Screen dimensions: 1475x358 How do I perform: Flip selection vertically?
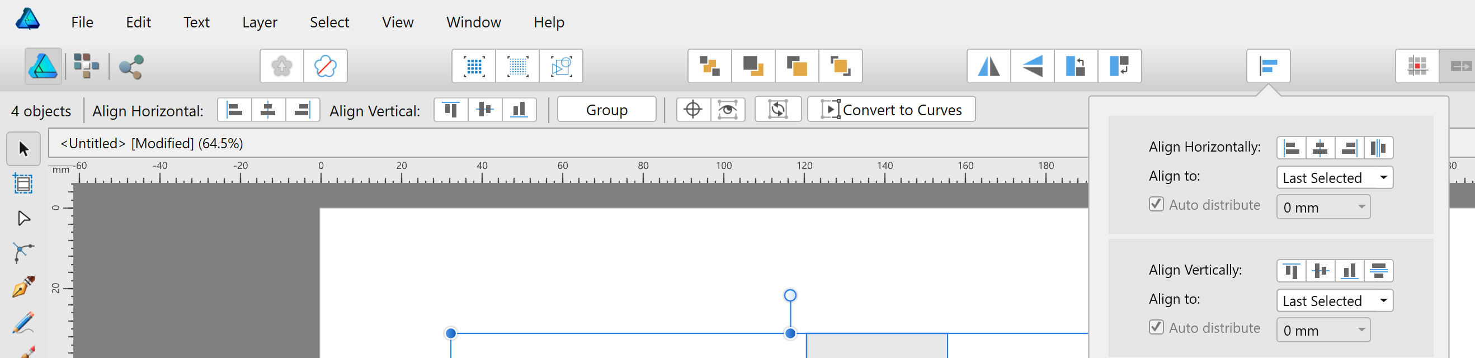click(1033, 67)
